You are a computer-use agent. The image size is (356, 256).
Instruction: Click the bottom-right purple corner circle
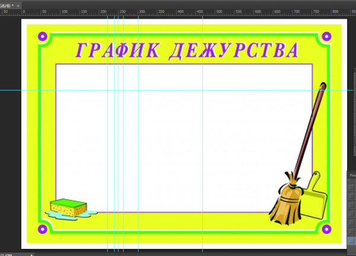coord(326,228)
